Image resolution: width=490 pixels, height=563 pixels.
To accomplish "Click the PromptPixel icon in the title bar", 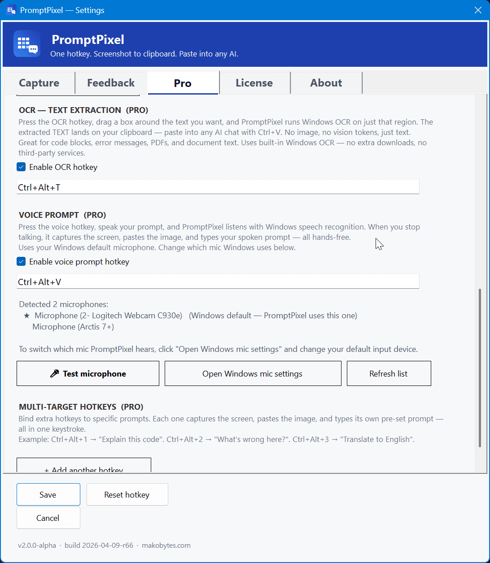I will tap(11, 10).
